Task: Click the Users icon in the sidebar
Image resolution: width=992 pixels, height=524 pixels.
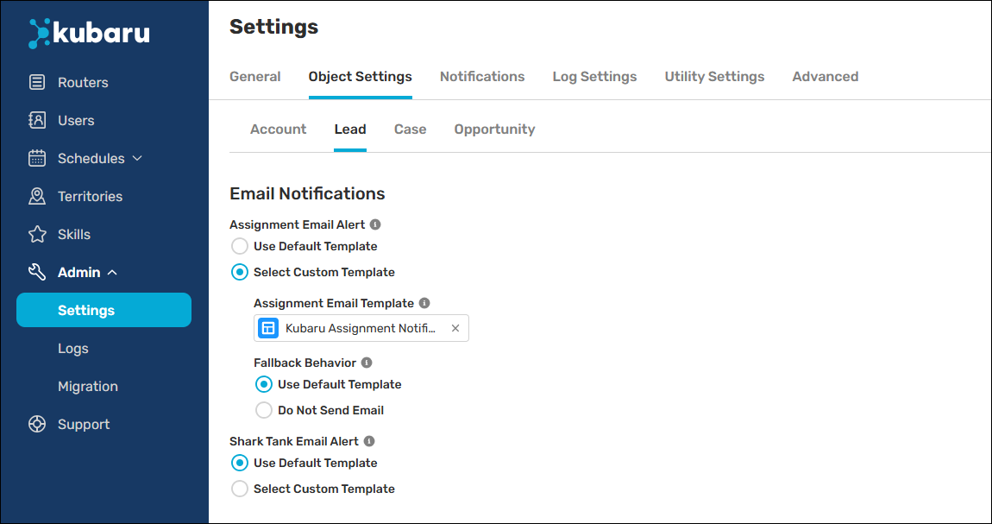Action: coord(37,121)
